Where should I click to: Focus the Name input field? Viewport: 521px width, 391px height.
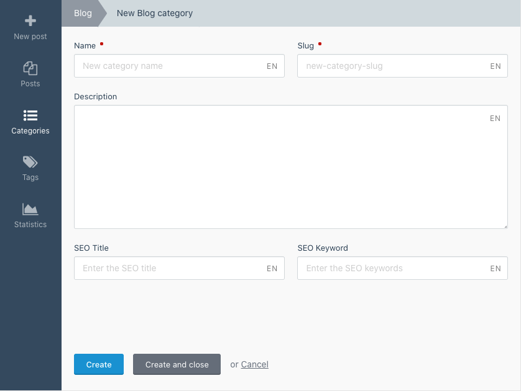pyautogui.click(x=179, y=66)
